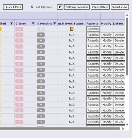132x138 pixels.
Task: Click the vertical scrollbar thumb
Action: point(127,46)
